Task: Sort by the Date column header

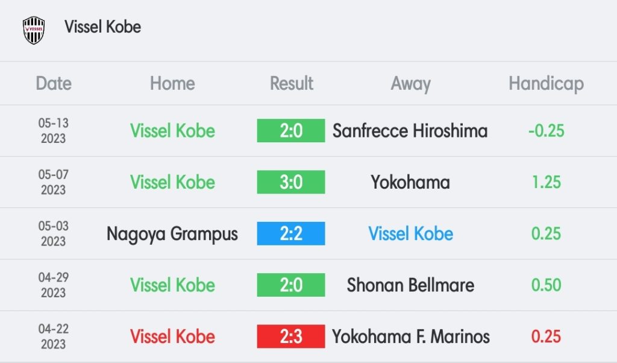Action: coord(54,83)
